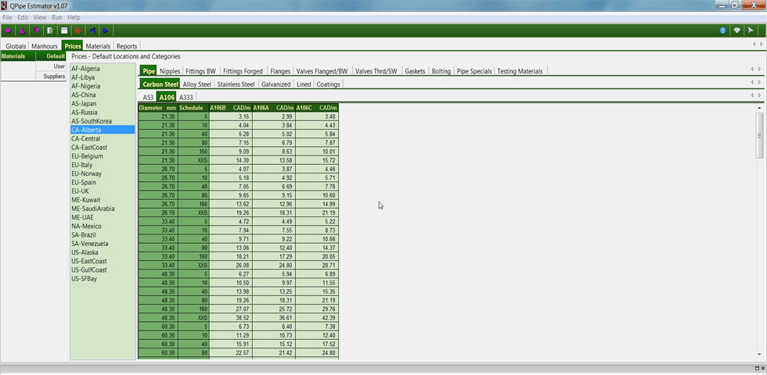Select NA-Mexico in the location list
This screenshot has height=375, width=767.
click(x=103, y=226)
